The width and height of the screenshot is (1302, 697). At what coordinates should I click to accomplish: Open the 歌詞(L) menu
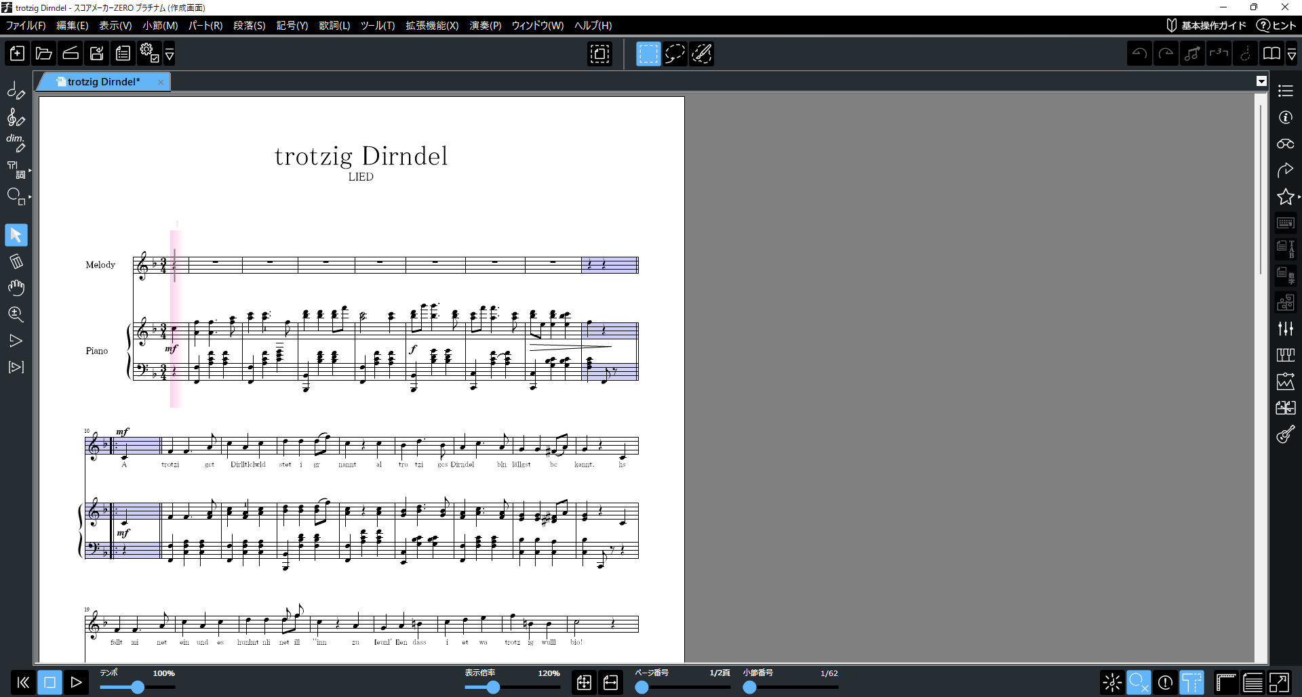tap(334, 25)
